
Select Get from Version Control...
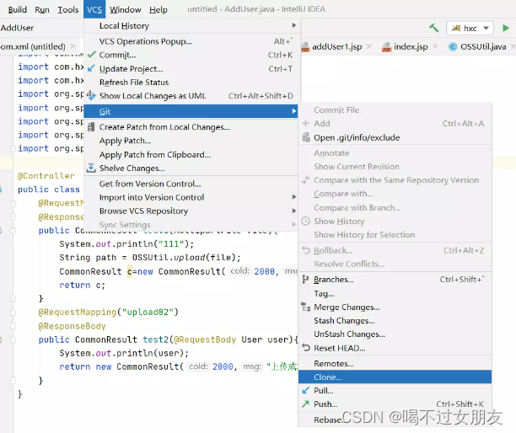191,184
